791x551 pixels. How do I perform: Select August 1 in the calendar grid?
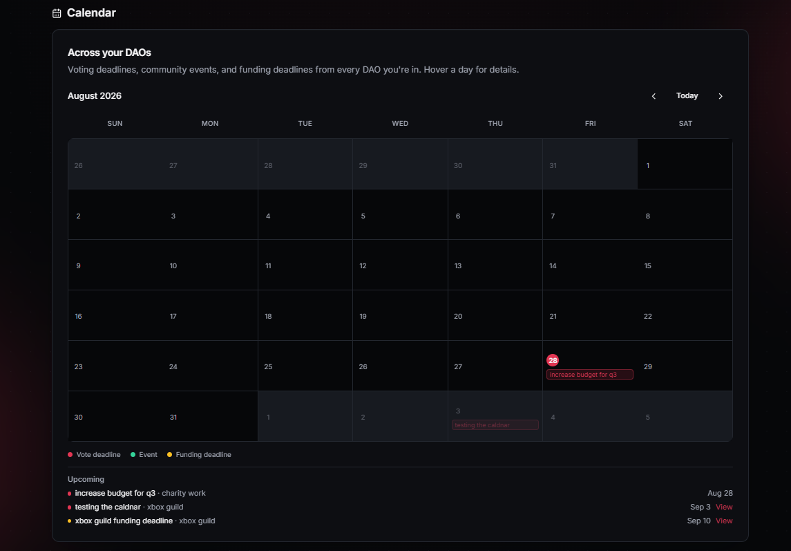685,164
